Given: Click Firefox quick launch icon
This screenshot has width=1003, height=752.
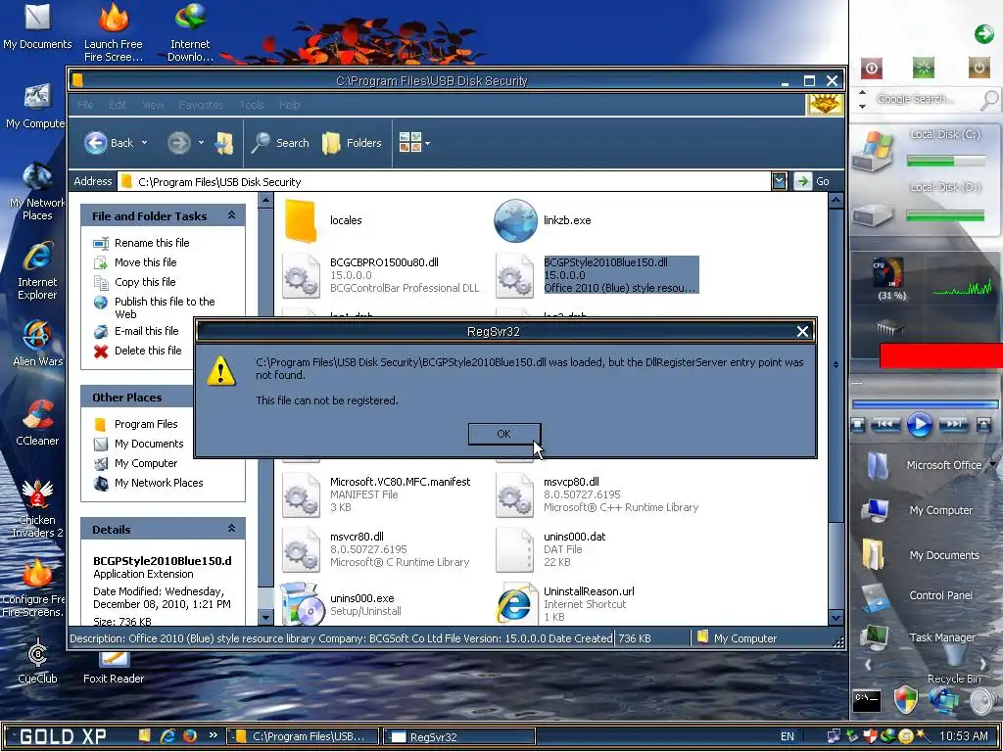Looking at the screenshot, I should point(190,736).
